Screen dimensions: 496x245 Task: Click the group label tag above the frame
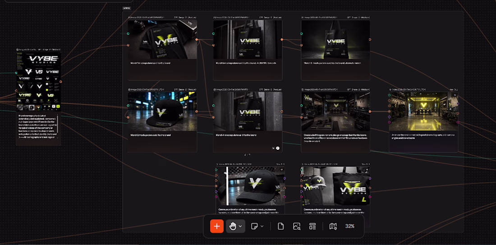127,9
